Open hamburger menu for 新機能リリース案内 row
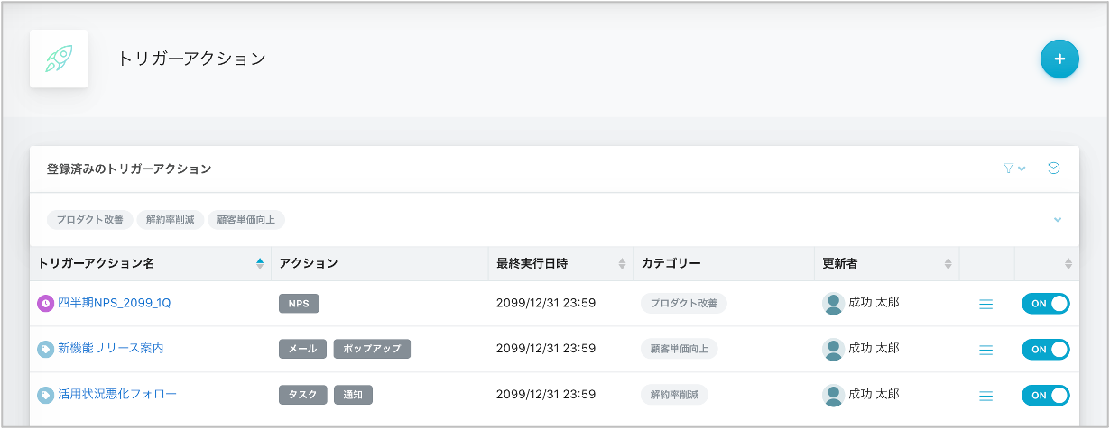 click(x=986, y=350)
